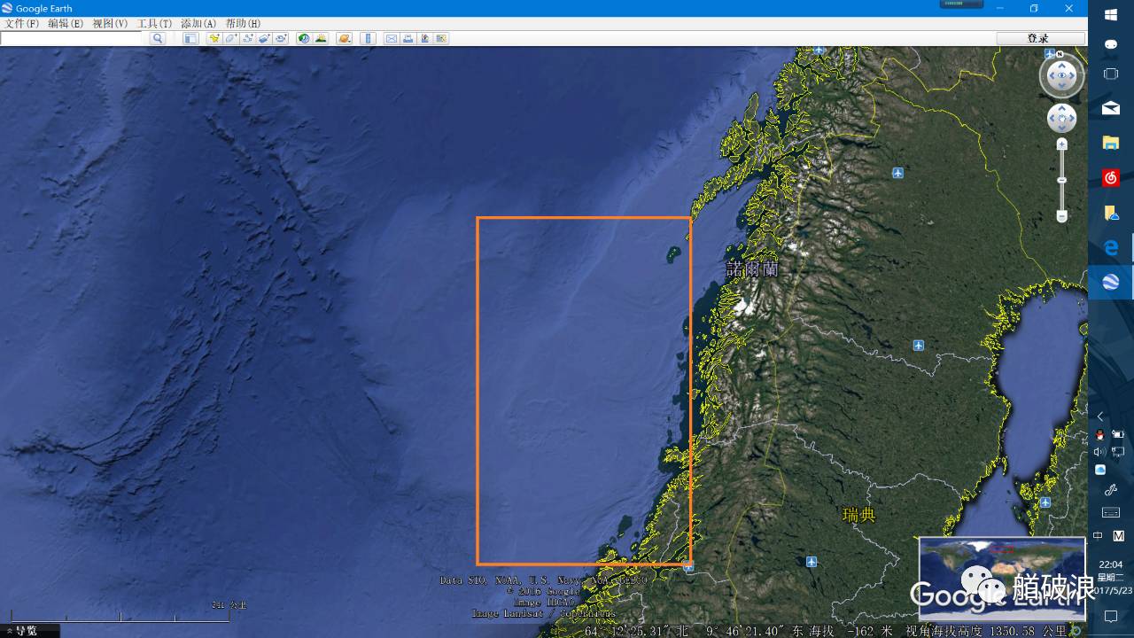
Task: Click the overview map thumbnail
Action: (1002, 578)
